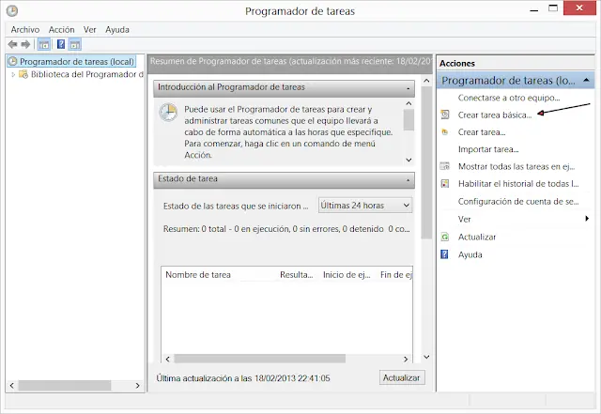Click the Forward arrow toolbar icon
601x414 pixels.
point(25,44)
